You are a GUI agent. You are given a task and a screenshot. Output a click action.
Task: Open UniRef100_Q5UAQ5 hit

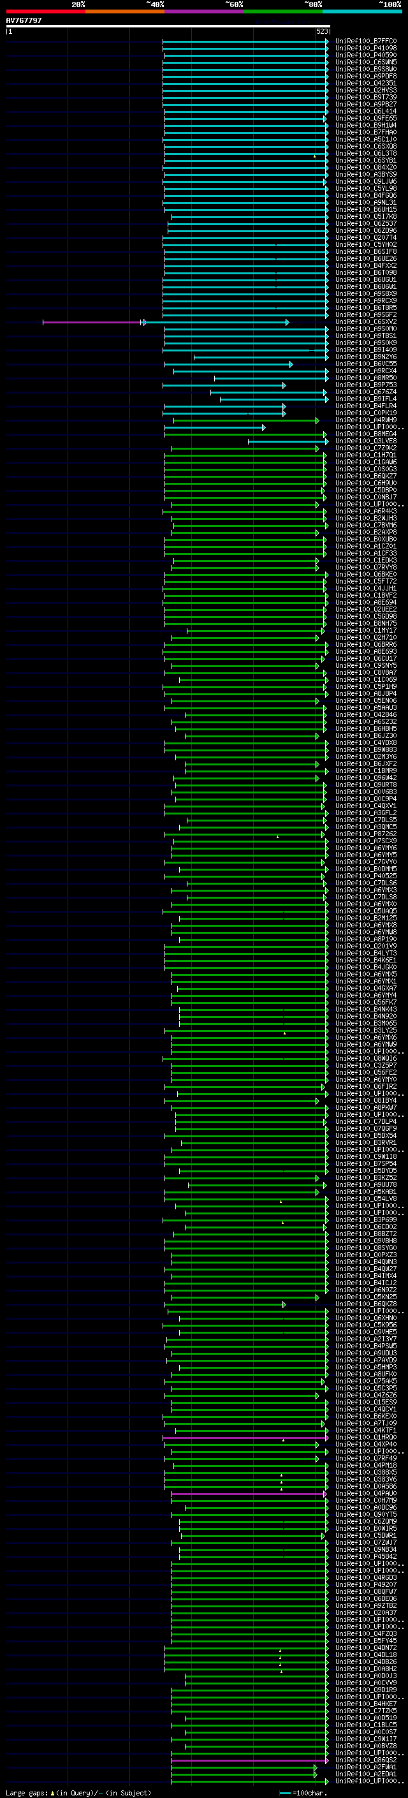coord(366,911)
